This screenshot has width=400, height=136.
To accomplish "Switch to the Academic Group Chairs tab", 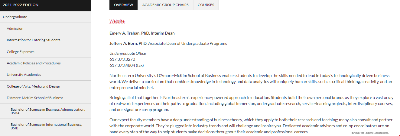I will coord(165,5).
